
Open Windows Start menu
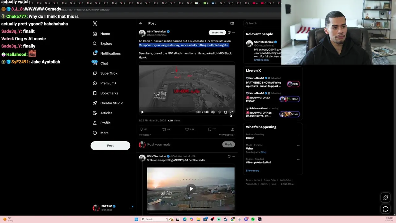pyautogui.click(x=136, y=219)
